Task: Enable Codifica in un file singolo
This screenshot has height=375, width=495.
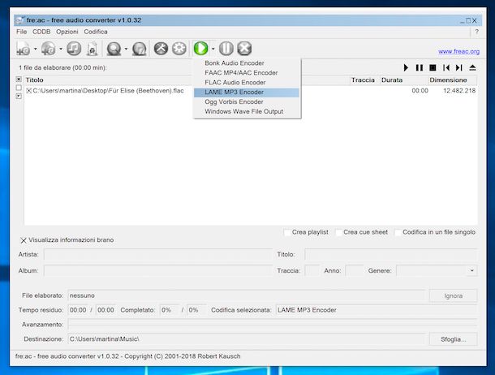Action: tap(398, 233)
